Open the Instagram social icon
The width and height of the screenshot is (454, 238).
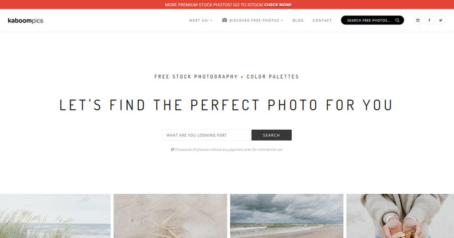tap(418, 20)
